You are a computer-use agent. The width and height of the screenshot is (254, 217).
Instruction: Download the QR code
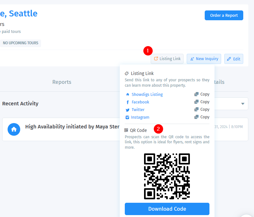pos(167,209)
